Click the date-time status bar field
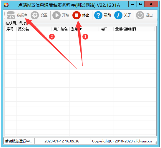This screenshot has width=161, height=148. click(62, 141)
